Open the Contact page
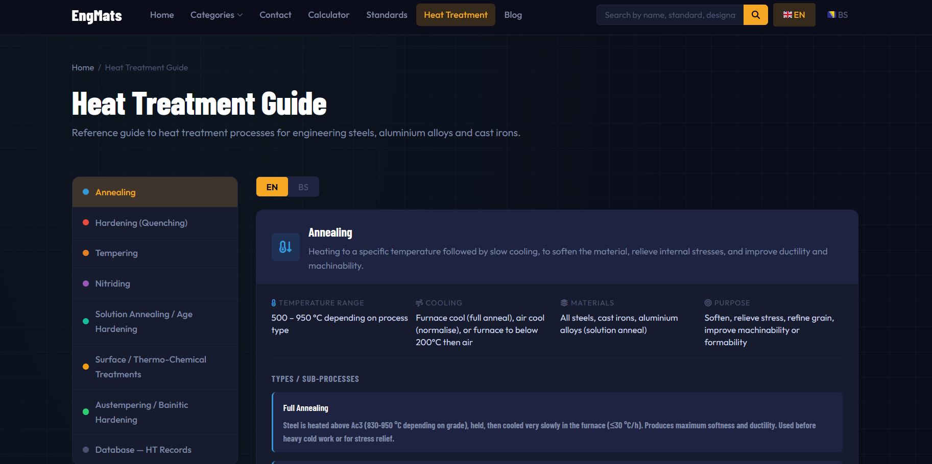 point(275,15)
